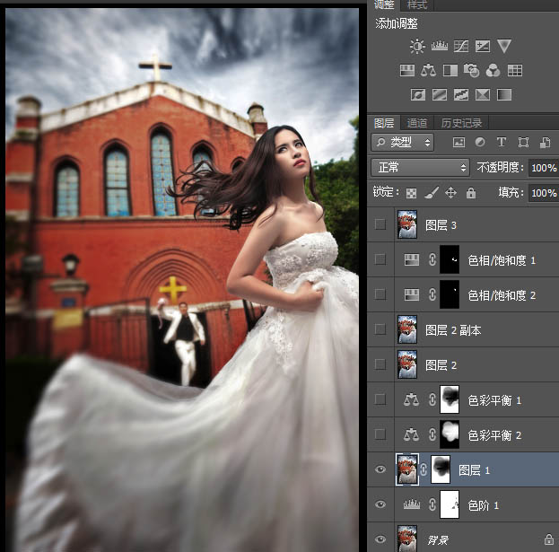Add a Photo Filter adjustment
Screen dimensions: 559x552
[471, 70]
